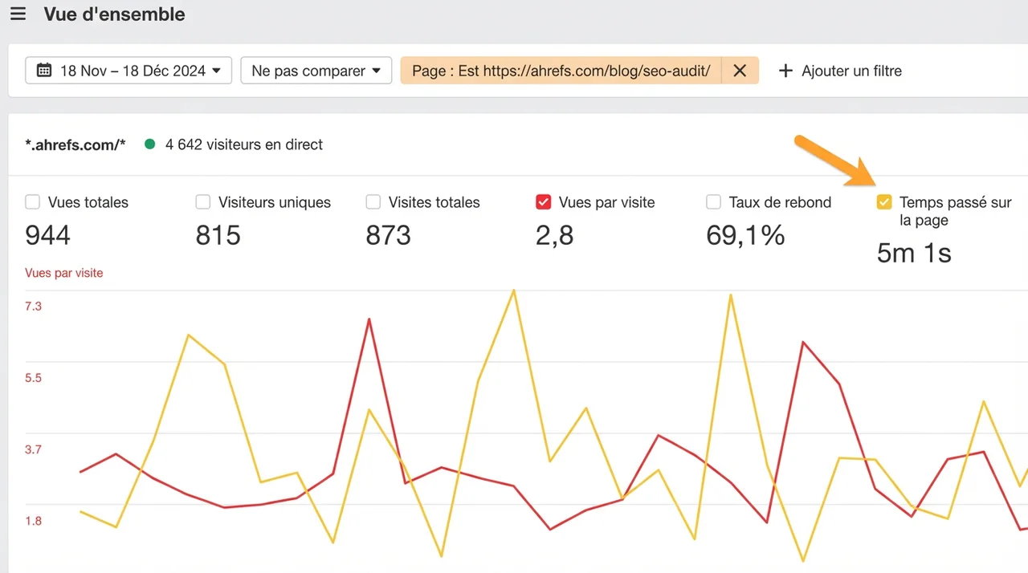Viewport: 1028px width, 573px height.
Task: Remove the page URL filter via the X icon
Action: [x=739, y=71]
